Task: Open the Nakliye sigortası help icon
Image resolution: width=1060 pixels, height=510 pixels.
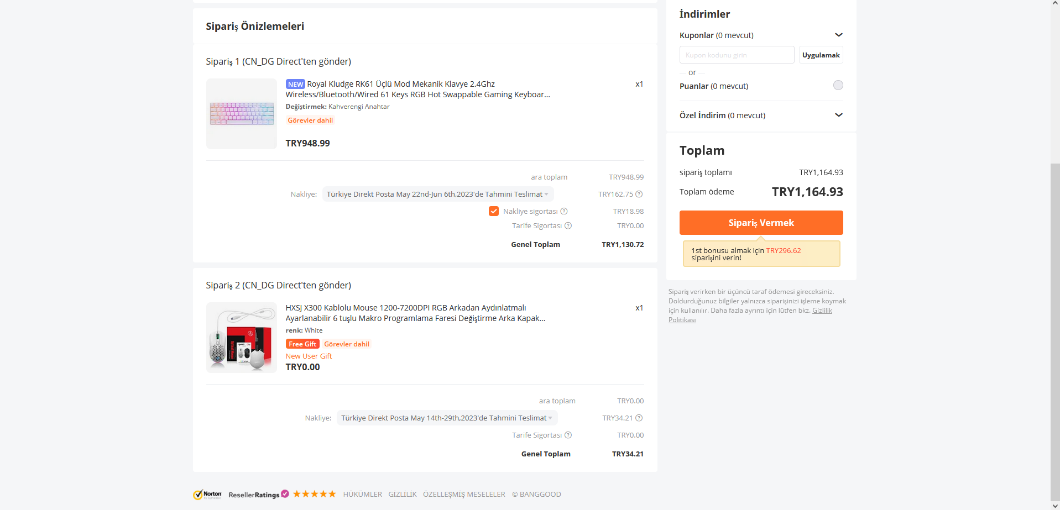Action: tap(564, 211)
